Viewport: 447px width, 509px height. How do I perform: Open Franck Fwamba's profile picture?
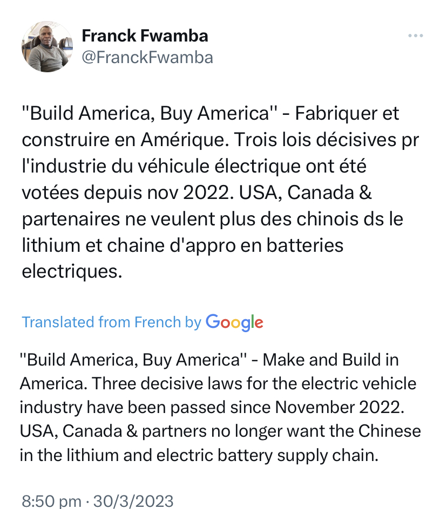[x=47, y=47]
